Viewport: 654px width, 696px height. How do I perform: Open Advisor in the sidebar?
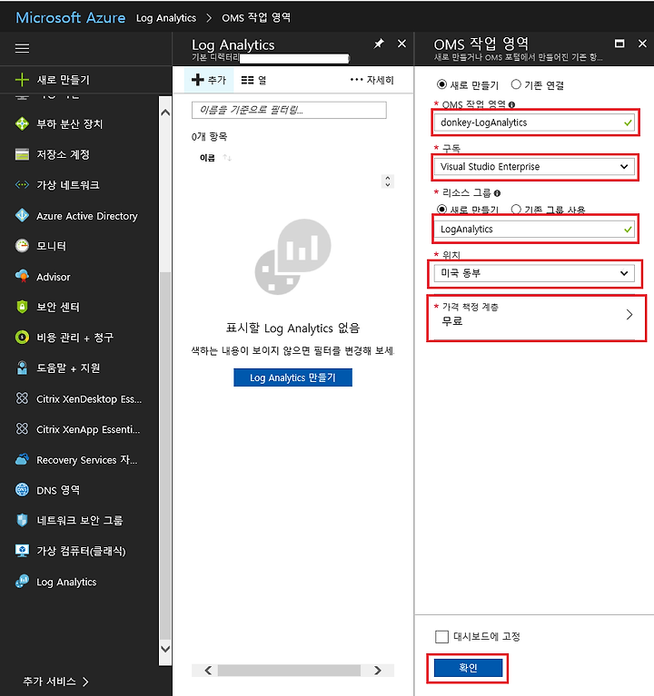pyautogui.click(x=54, y=277)
